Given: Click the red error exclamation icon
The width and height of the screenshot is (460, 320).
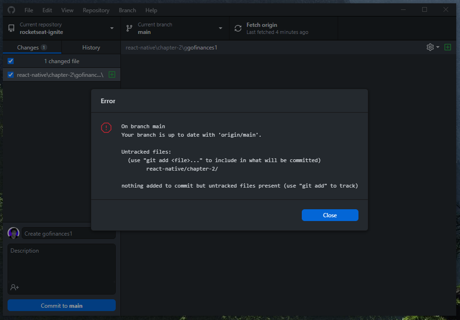Looking at the screenshot, I should click(106, 128).
